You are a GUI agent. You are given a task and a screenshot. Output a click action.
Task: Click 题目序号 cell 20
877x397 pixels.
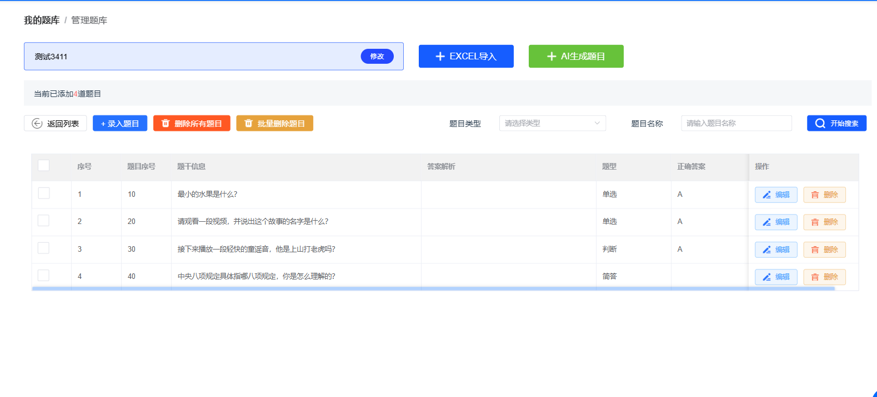132,221
